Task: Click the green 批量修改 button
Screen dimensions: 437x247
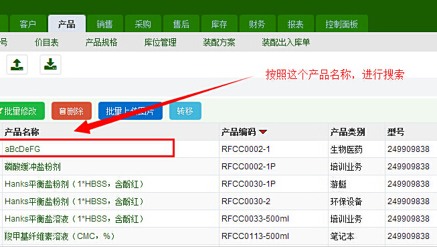Action: click(21, 111)
